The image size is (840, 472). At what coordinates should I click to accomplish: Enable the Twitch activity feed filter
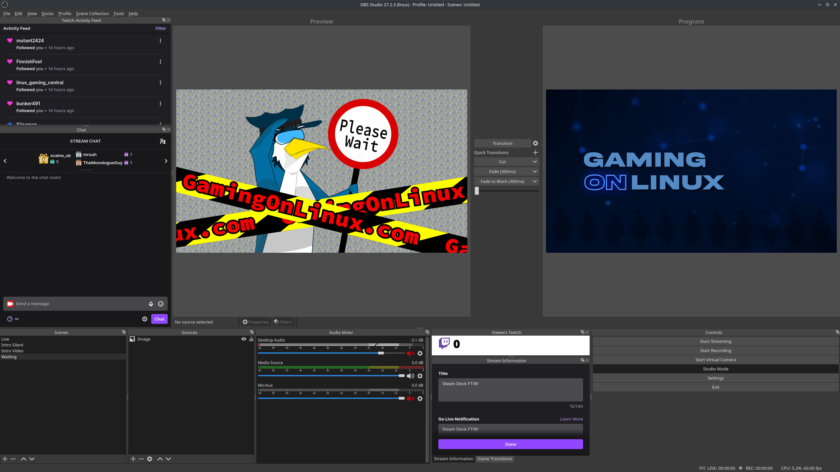pos(160,28)
